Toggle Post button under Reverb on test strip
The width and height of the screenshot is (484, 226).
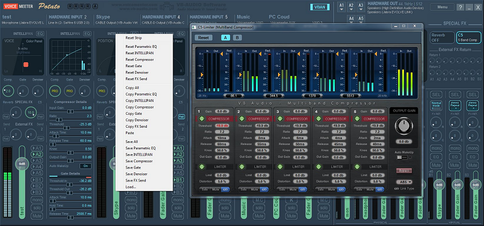pos(6,117)
